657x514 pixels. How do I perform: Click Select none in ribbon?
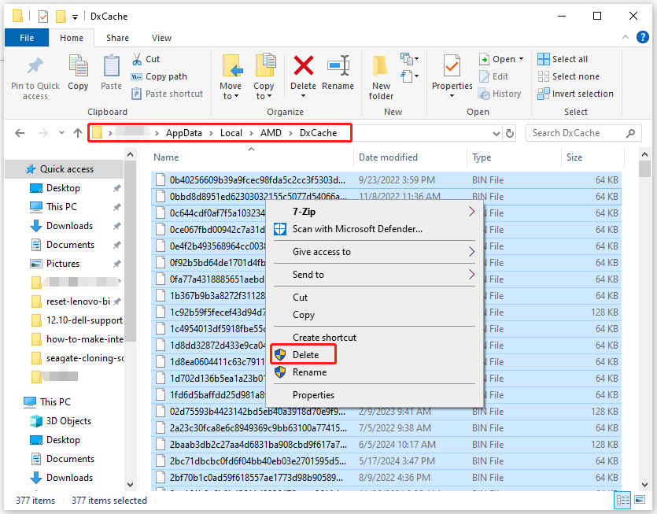(x=569, y=76)
